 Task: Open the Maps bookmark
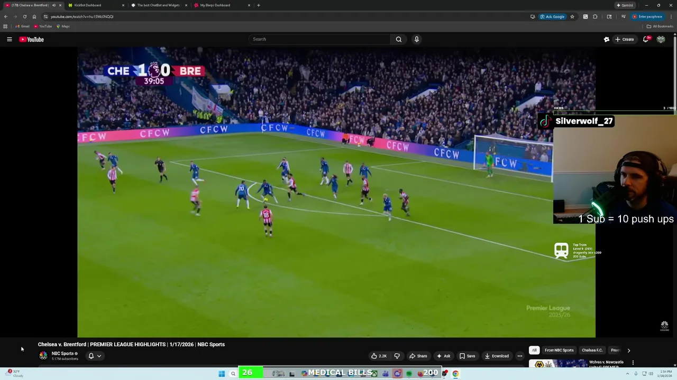63,26
